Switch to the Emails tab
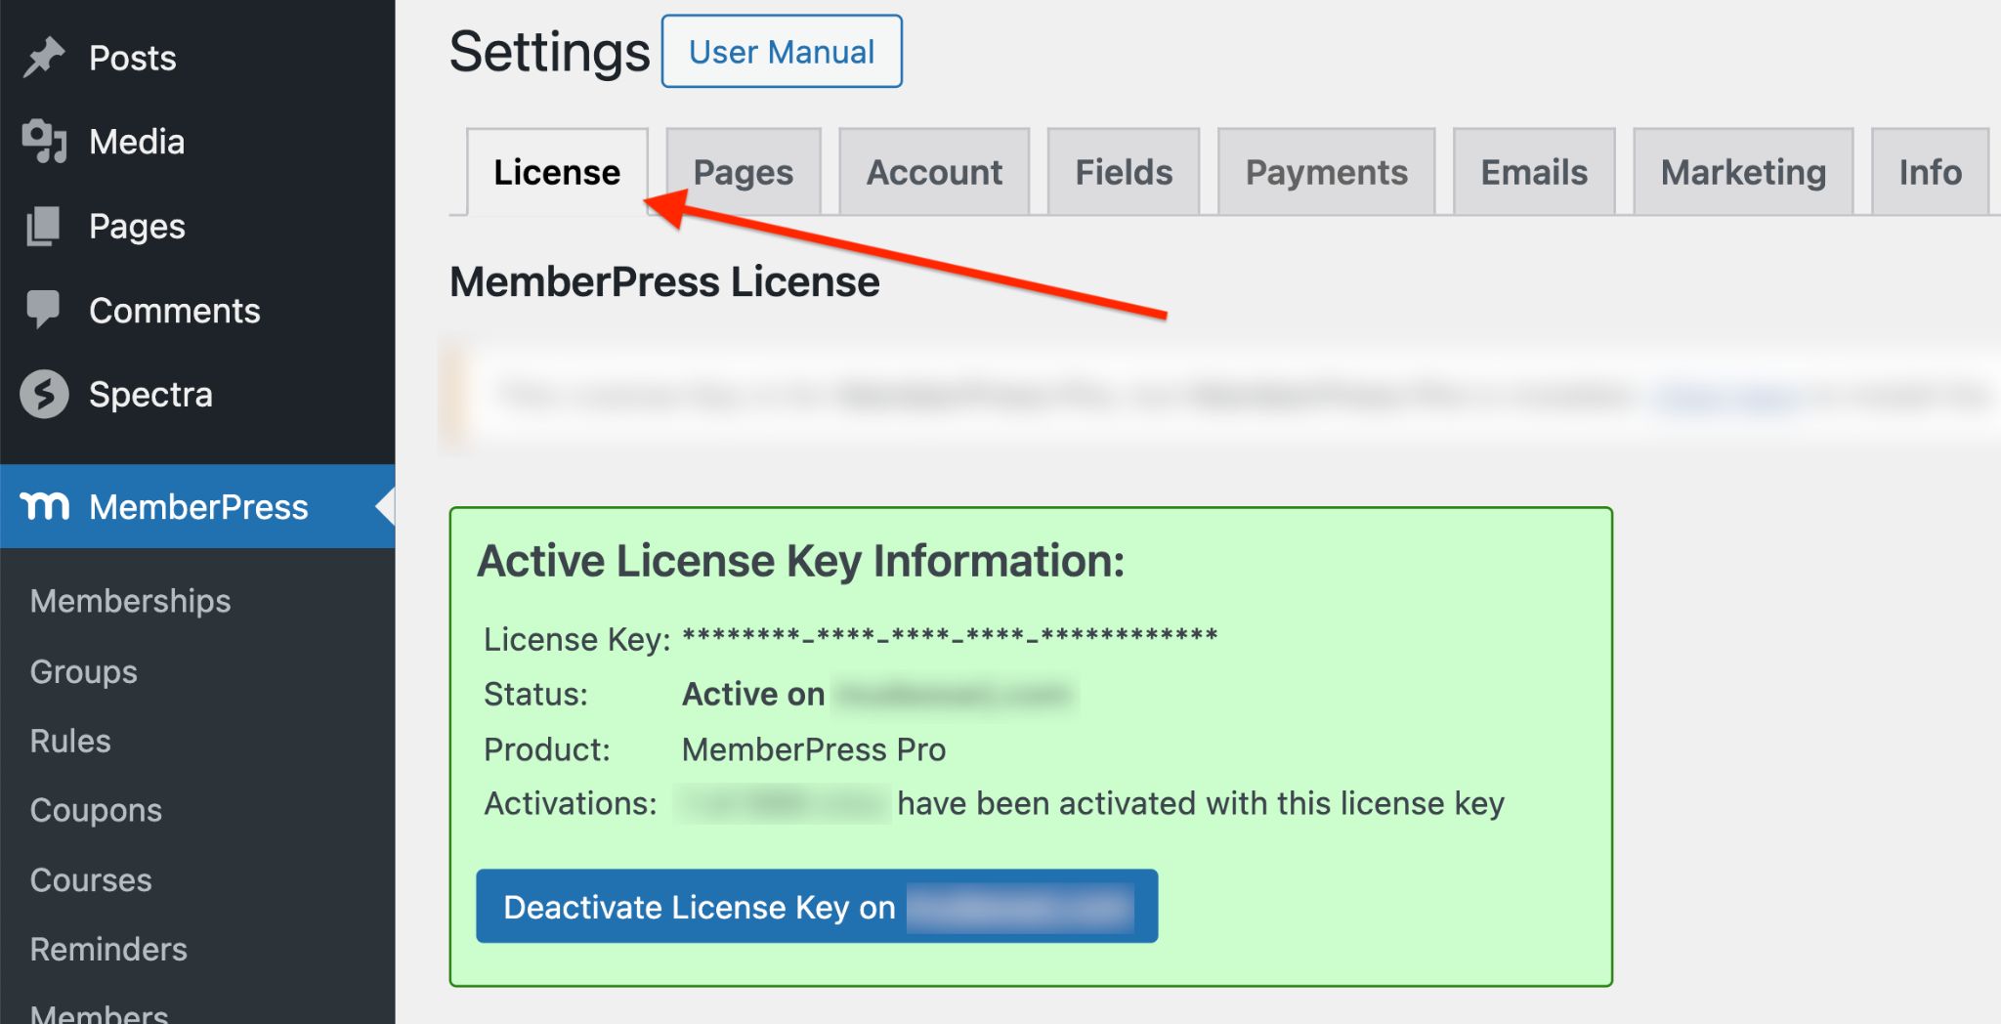The width and height of the screenshot is (2001, 1024). pos(1534,172)
